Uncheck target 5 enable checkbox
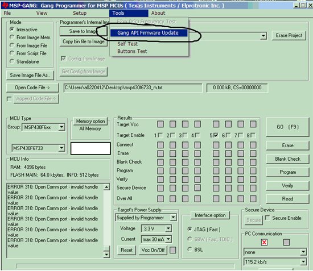Viewport: 313px width, 271px height. pos(216,135)
